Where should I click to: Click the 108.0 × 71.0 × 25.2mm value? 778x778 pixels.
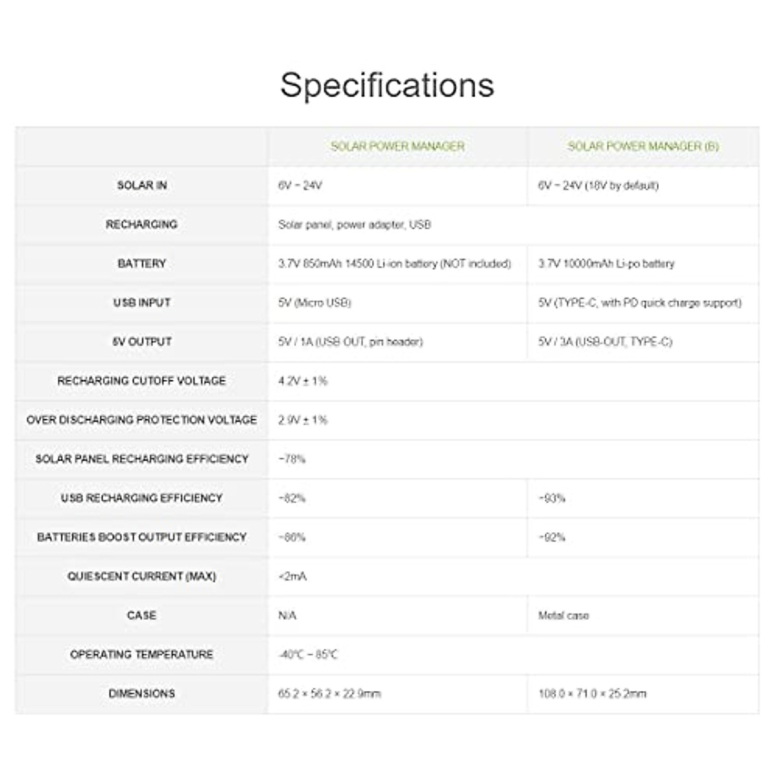point(592,694)
